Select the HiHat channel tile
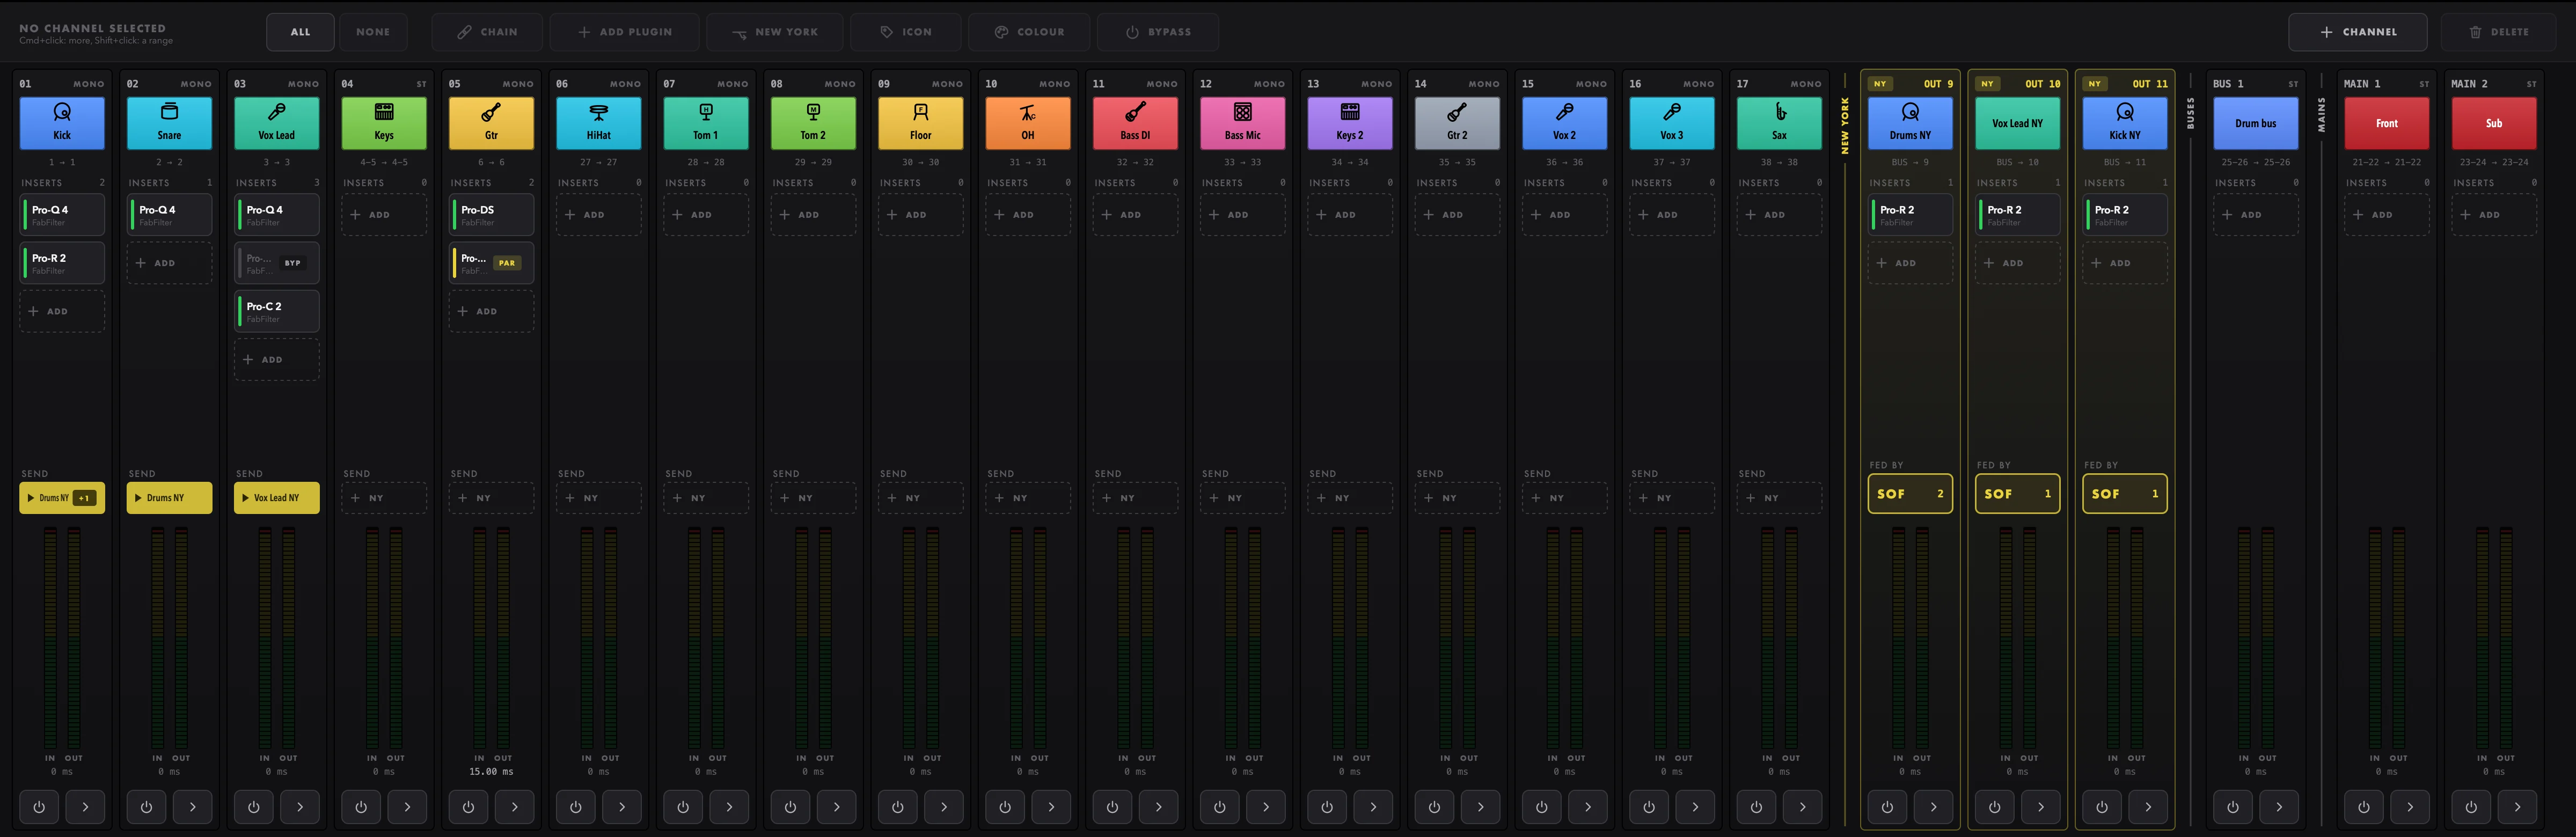2576x837 pixels. (x=599, y=123)
